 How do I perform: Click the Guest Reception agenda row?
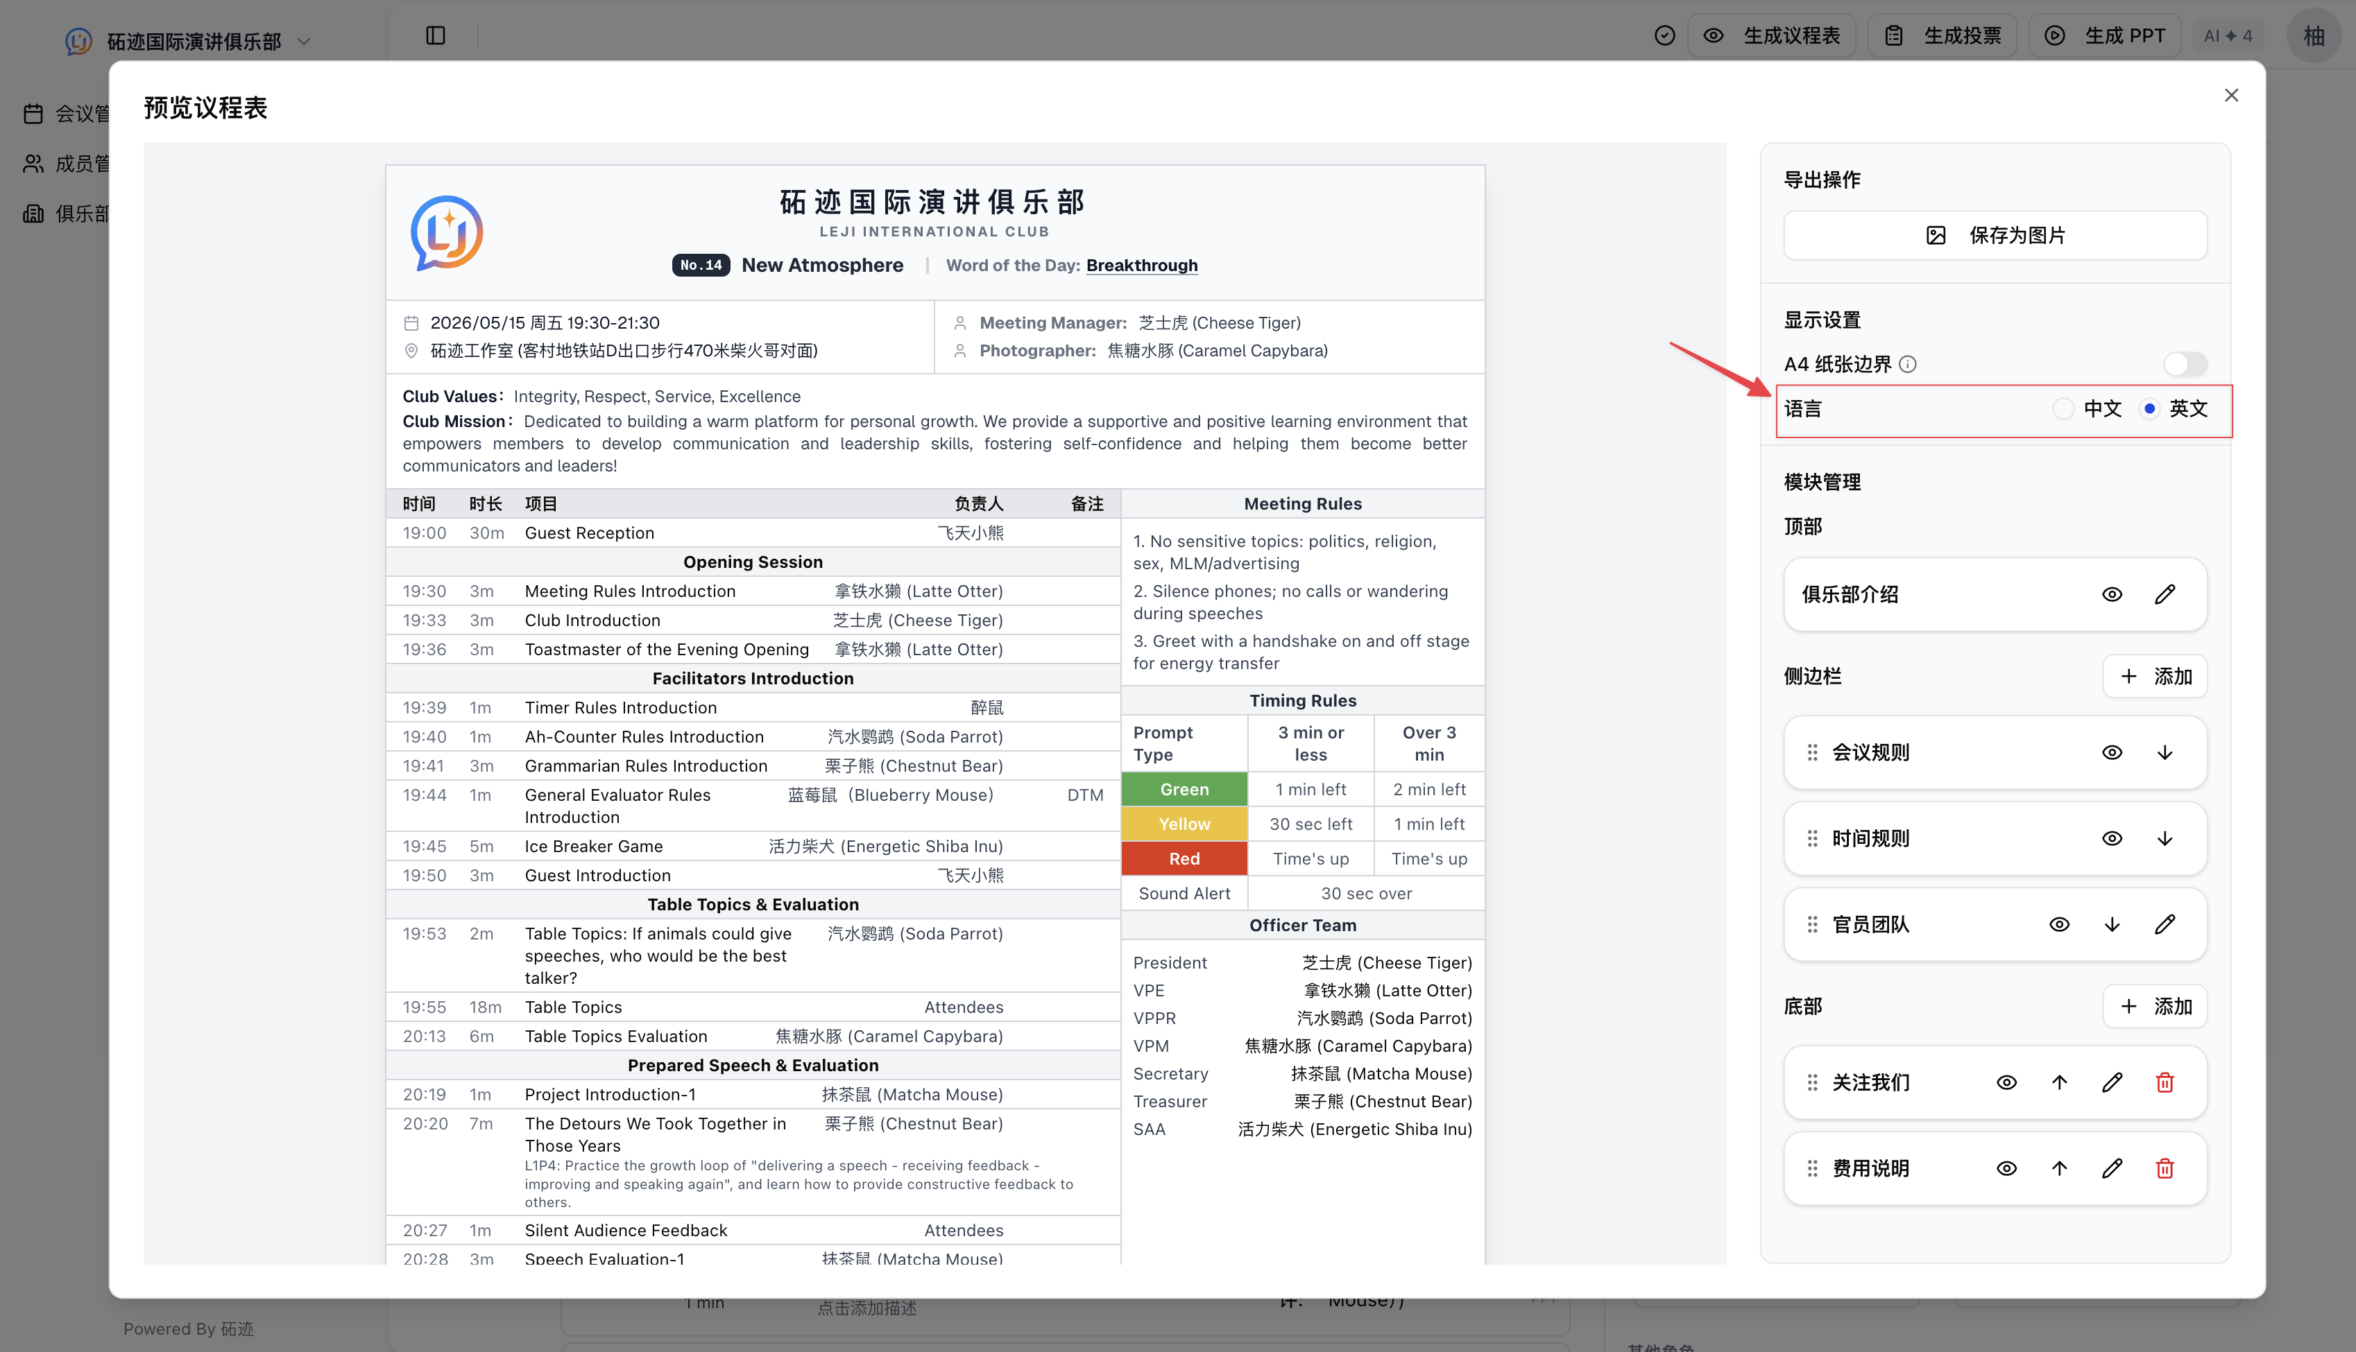[753, 533]
